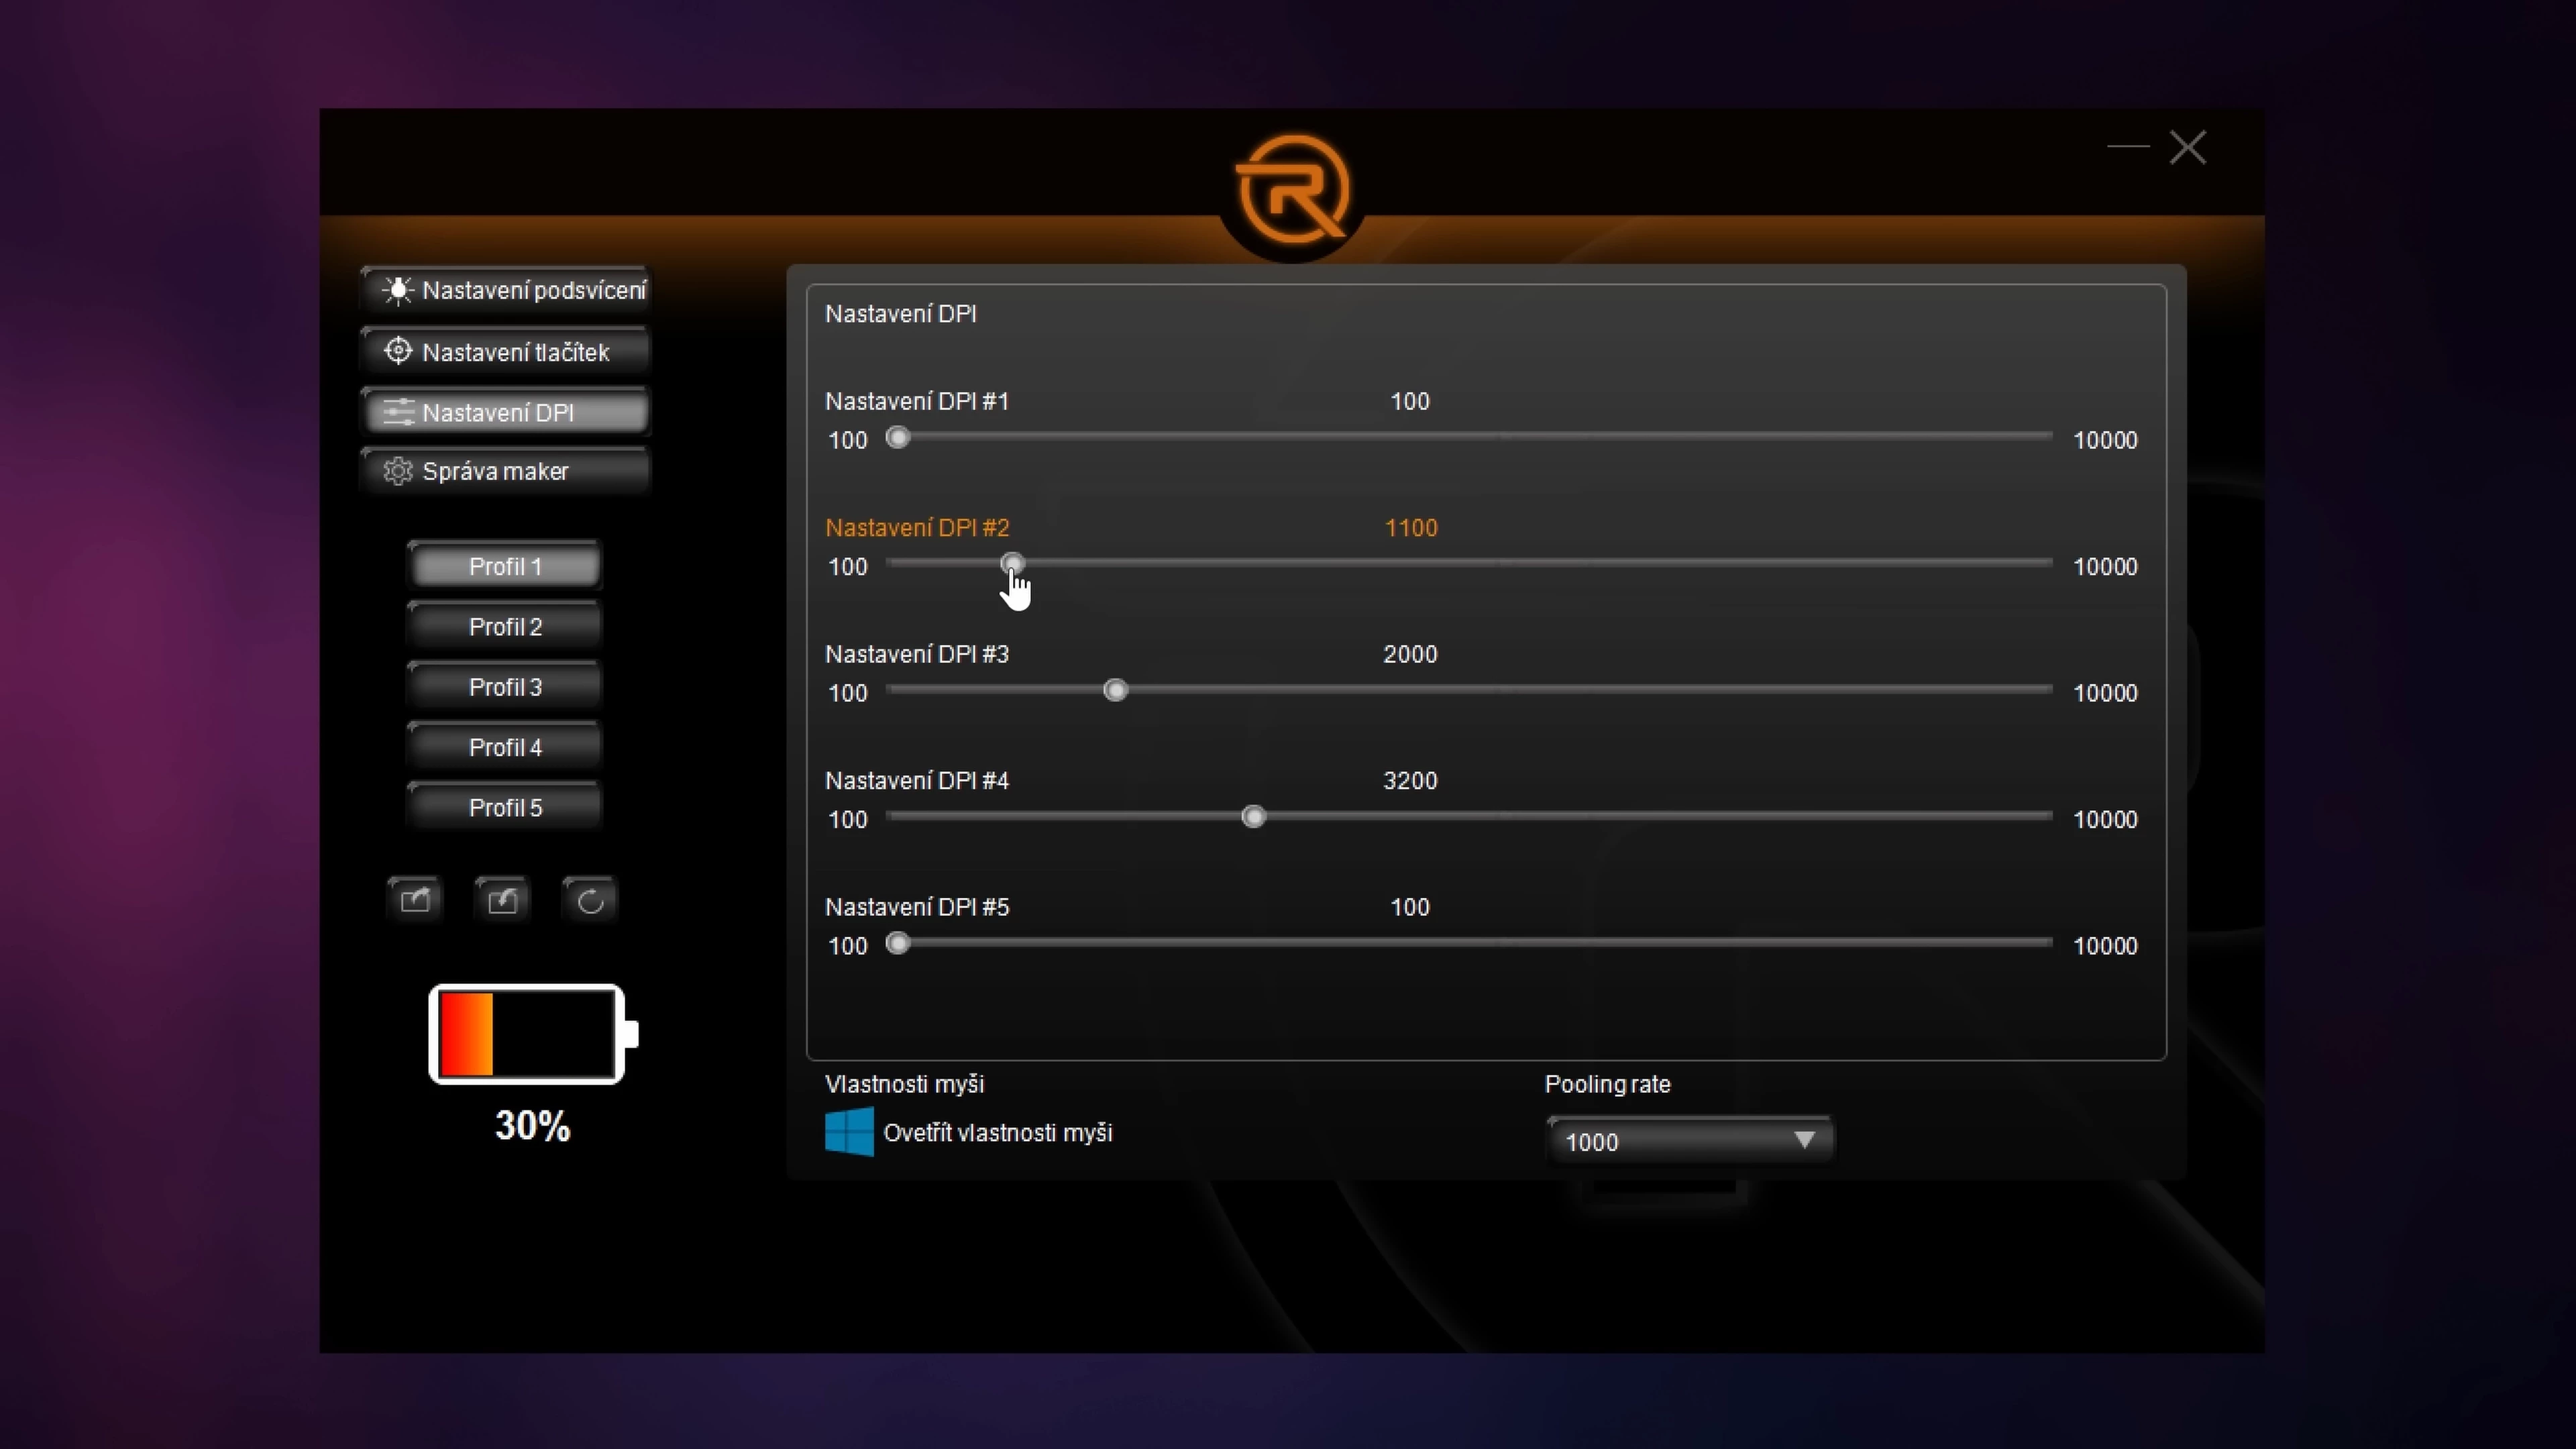Image resolution: width=2576 pixels, height=1449 pixels.
Task: Click the Nastavení DPI #1 label
Action: (917, 401)
